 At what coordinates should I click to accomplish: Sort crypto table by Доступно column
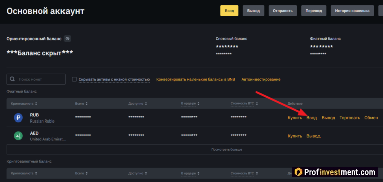(138, 173)
